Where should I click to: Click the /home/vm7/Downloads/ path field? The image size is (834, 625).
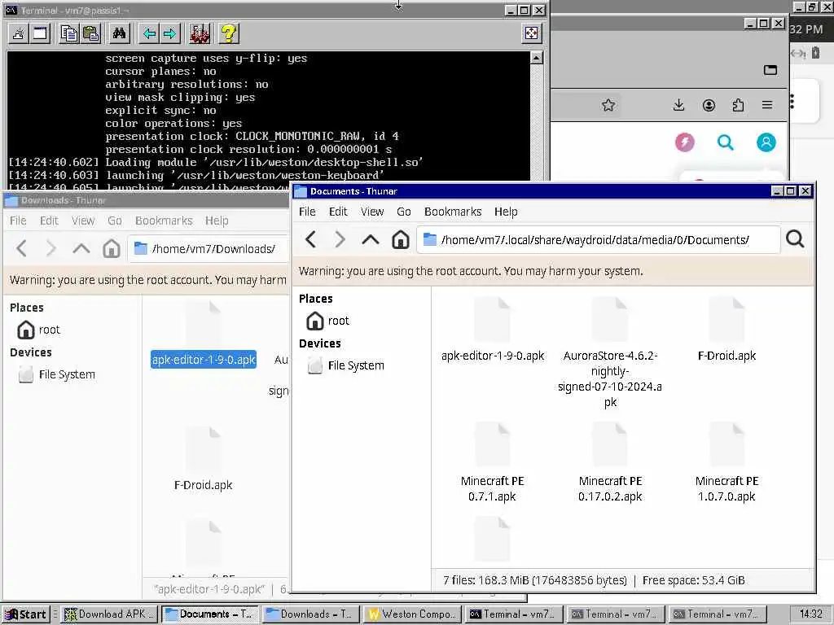pos(208,248)
